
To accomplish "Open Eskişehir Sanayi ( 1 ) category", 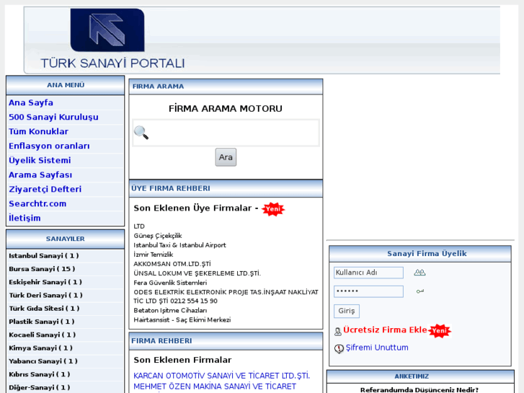I will point(45,282).
